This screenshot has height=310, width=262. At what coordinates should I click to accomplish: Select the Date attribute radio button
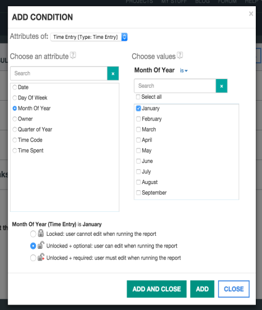tap(15, 87)
